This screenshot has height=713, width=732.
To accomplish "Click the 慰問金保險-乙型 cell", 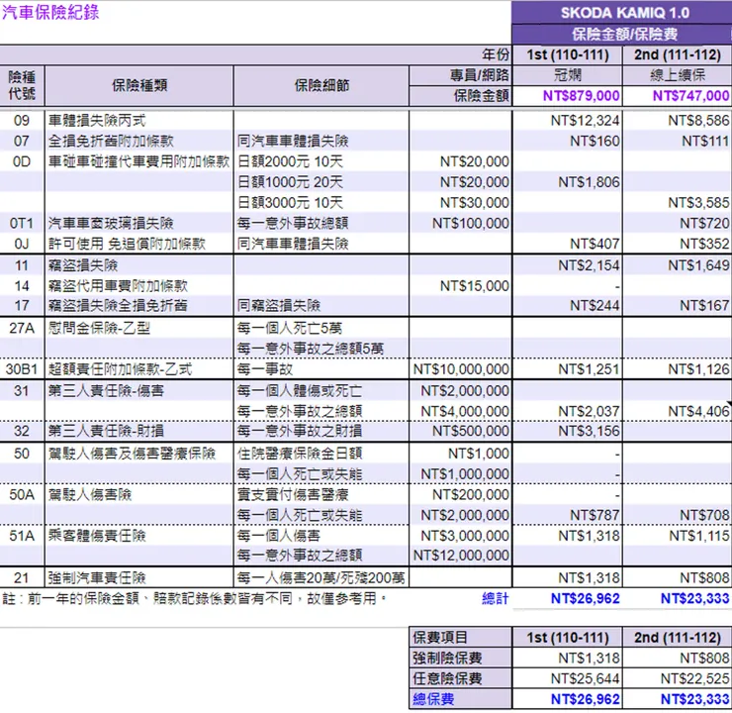I will point(139,328).
